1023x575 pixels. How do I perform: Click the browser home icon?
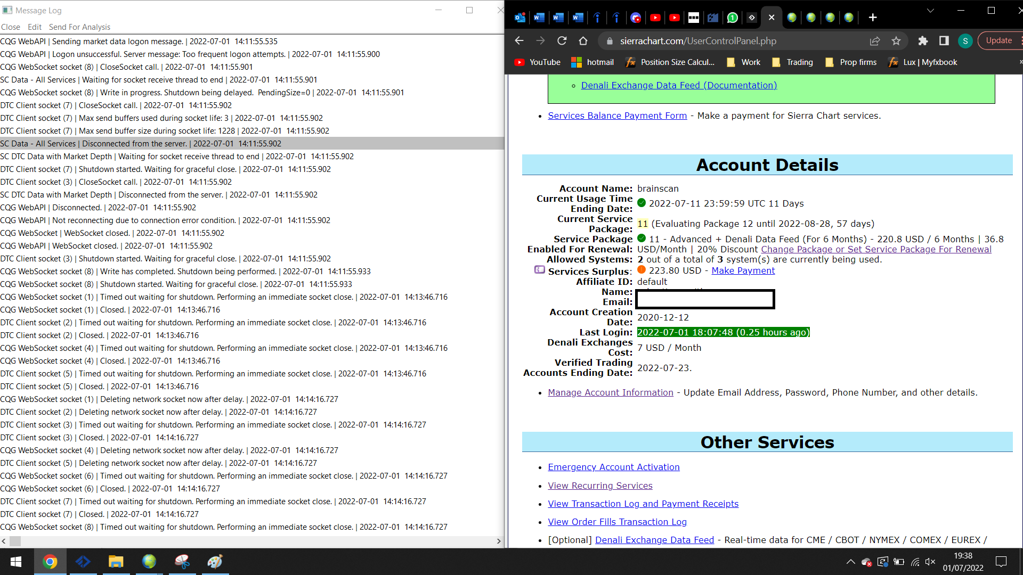point(583,41)
